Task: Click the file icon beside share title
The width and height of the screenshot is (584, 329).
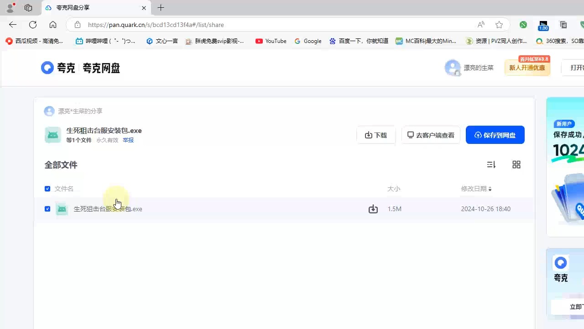Action: [x=53, y=135]
